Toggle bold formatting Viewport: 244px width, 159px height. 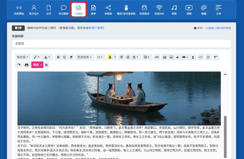click(x=58, y=57)
